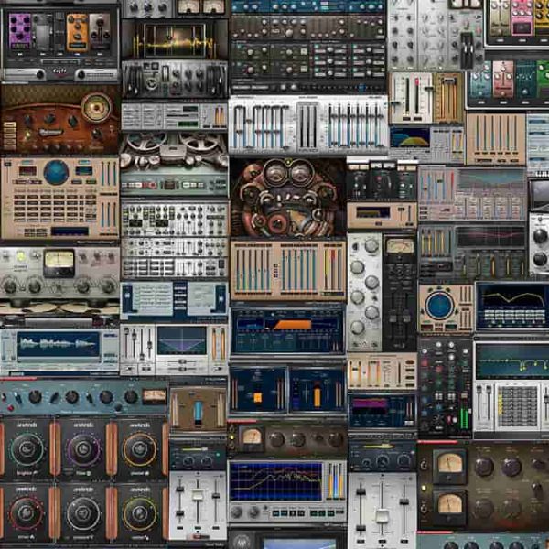Open the dense white channel strip with many small knobs
Viewport: 549px width, 549px height.
[x=175, y=240]
